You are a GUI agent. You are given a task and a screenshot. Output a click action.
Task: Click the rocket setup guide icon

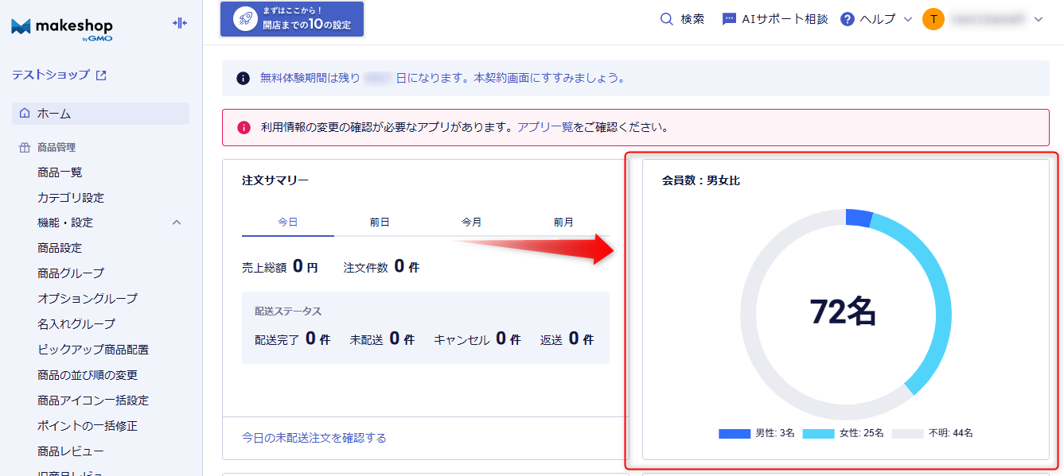244,19
